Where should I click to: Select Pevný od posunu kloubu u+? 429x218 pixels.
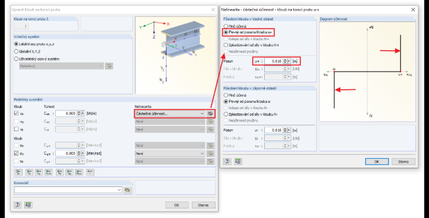(x=248, y=32)
